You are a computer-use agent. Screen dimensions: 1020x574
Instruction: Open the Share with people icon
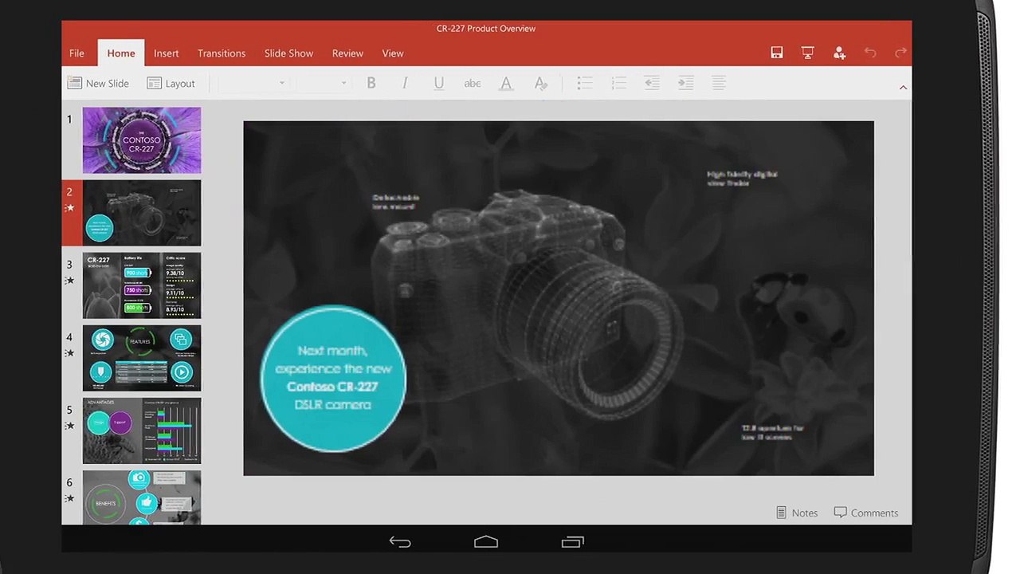[x=839, y=53]
